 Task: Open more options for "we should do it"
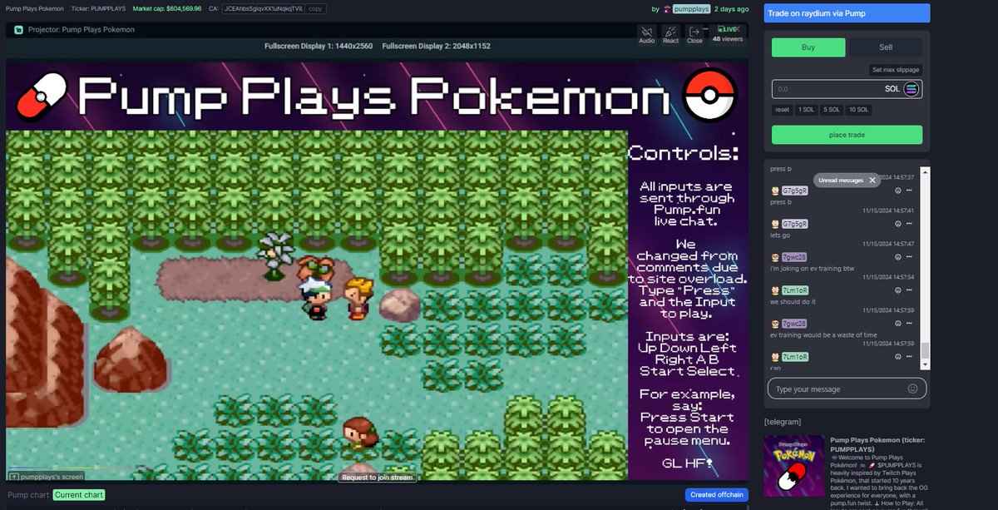[910, 290]
